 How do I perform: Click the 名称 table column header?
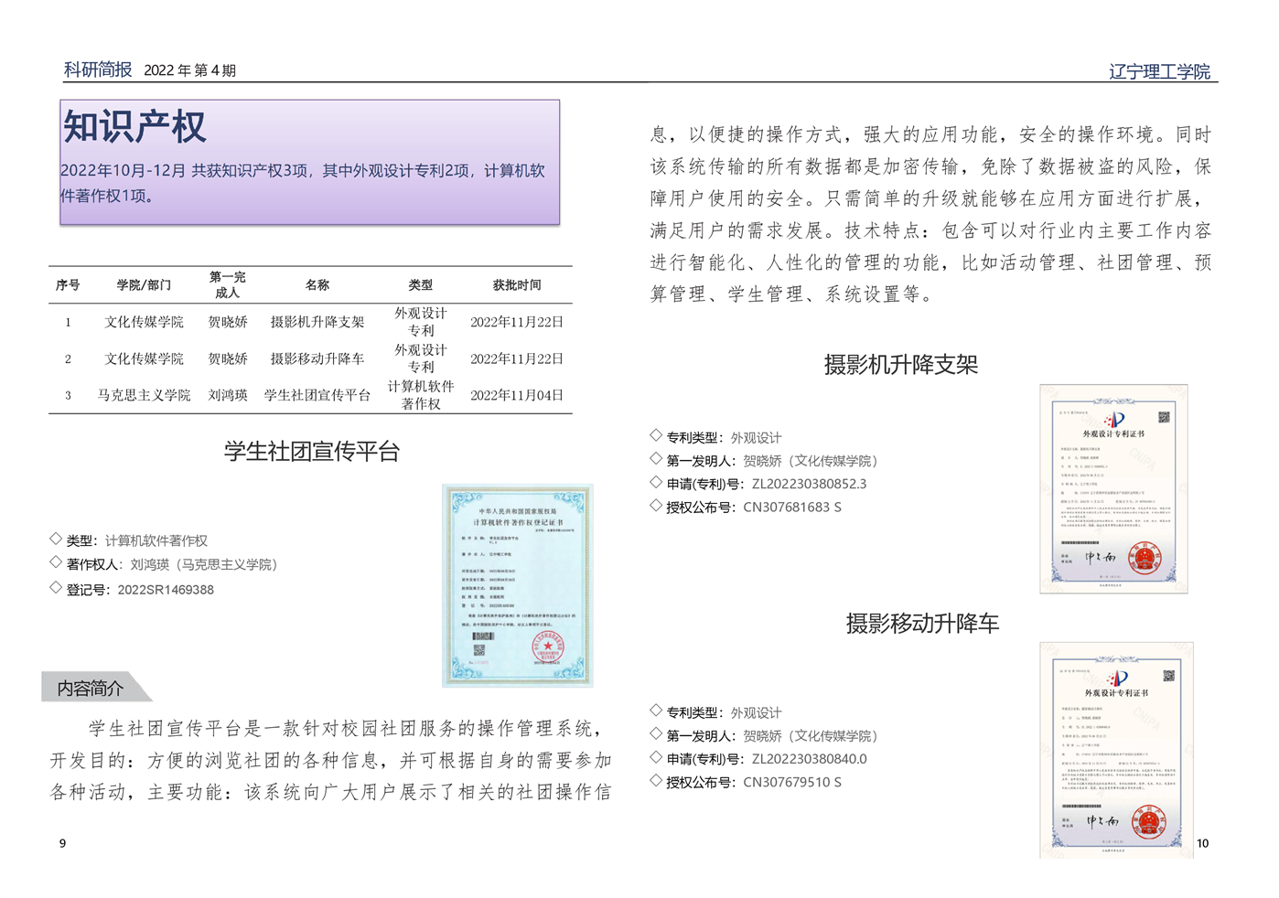click(317, 285)
